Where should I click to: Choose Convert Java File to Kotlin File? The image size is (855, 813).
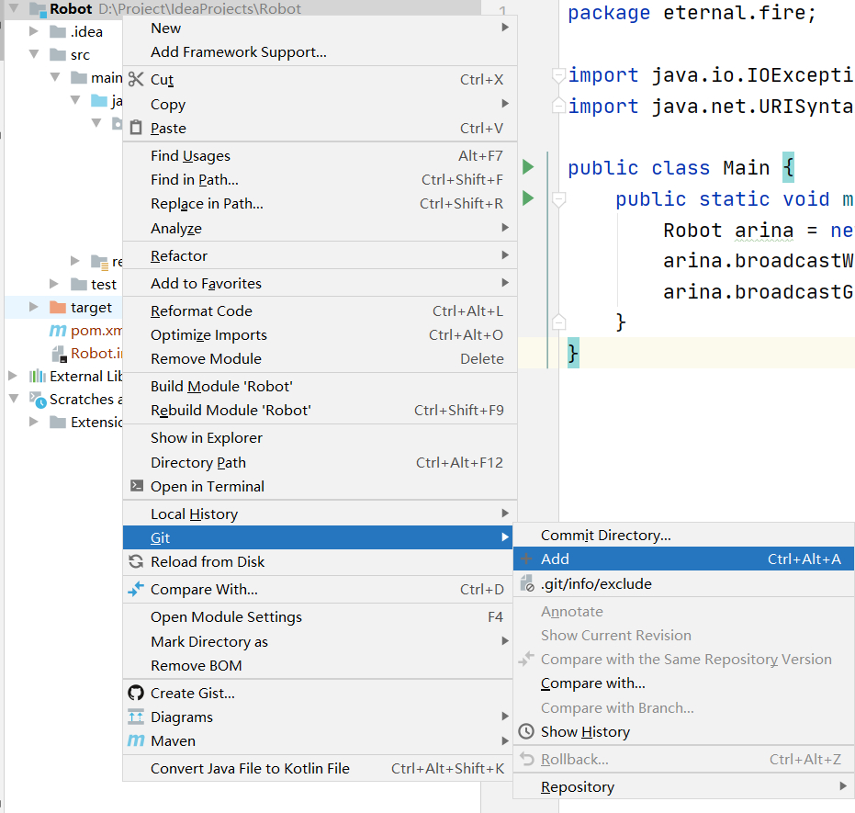pyautogui.click(x=318, y=768)
